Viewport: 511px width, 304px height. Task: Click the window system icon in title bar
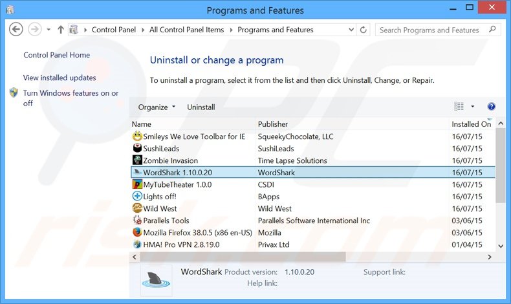pos(10,10)
